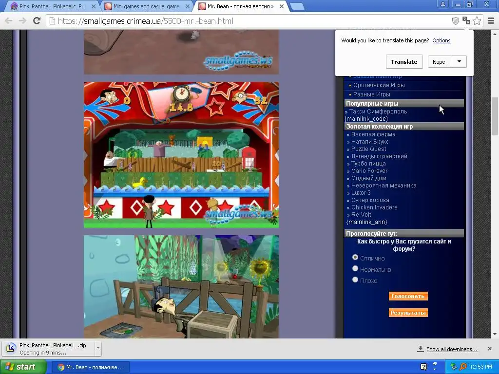Open the Chrome hamburger menu
The width and height of the screenshot is (499, 374).
coord(491,21)
